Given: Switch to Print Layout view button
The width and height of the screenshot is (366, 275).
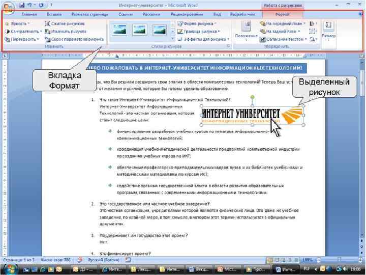Looking at the screenshot, I should [x=271, y=260].
